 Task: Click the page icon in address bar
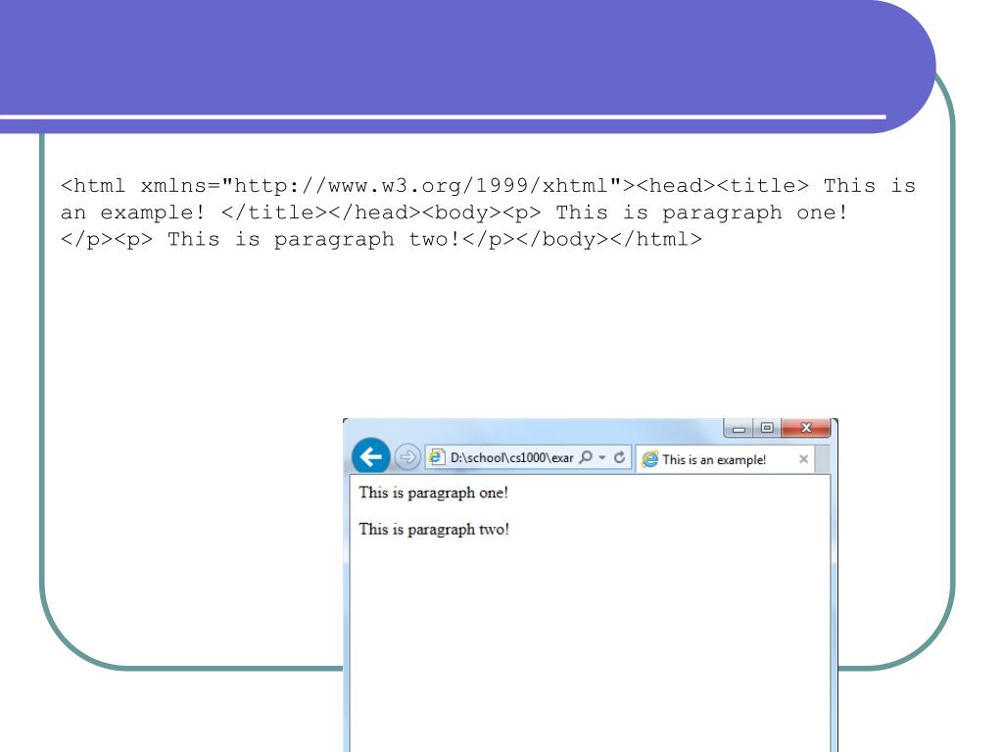(436, 458)
